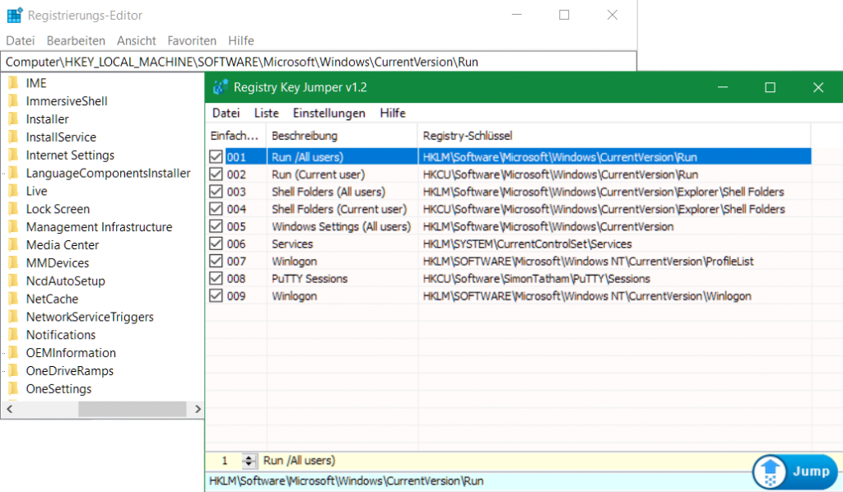Uncheck entry 001 Run (All users)
The height and width of the screenshot is (492, 843).
(x=216, y=156)
